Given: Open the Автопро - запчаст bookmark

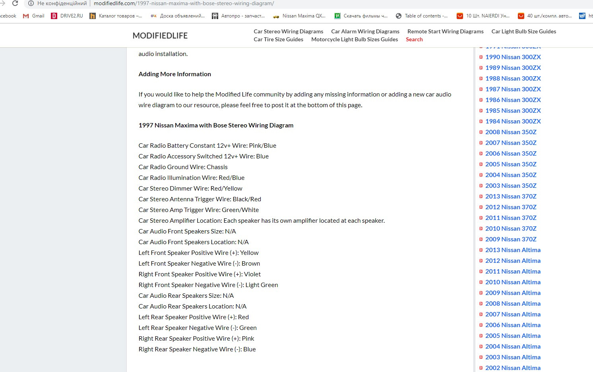Looking at the screenshot, I should [x=238, y=16].
